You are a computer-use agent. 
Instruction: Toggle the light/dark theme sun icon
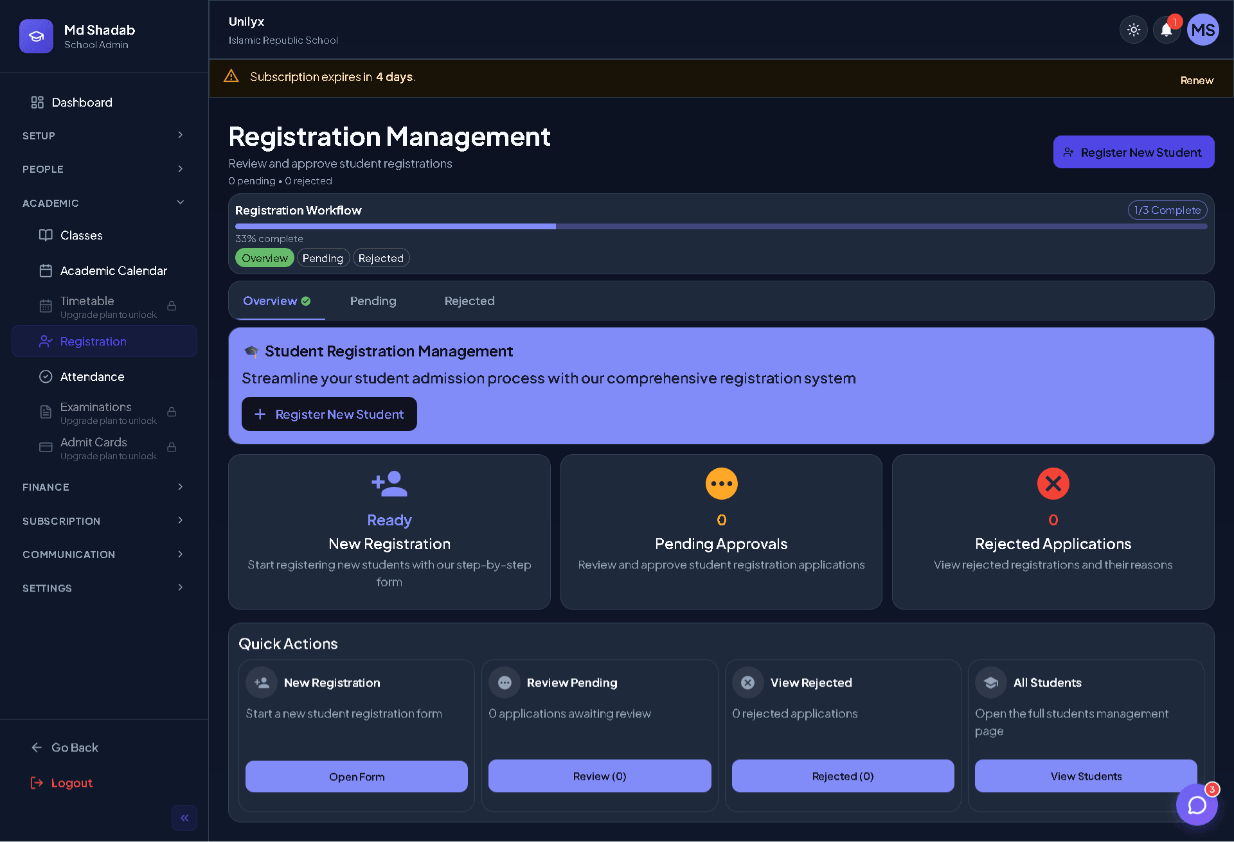click(x=1133, y=30)
